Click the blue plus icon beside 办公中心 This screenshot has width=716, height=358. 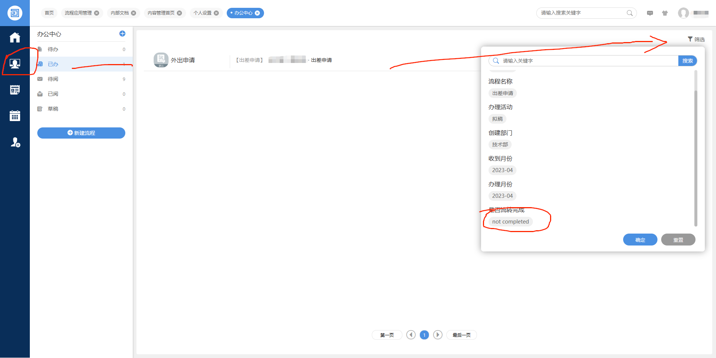coord(122,34)
